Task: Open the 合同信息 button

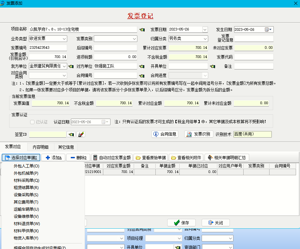Action: tap(165, 134)
